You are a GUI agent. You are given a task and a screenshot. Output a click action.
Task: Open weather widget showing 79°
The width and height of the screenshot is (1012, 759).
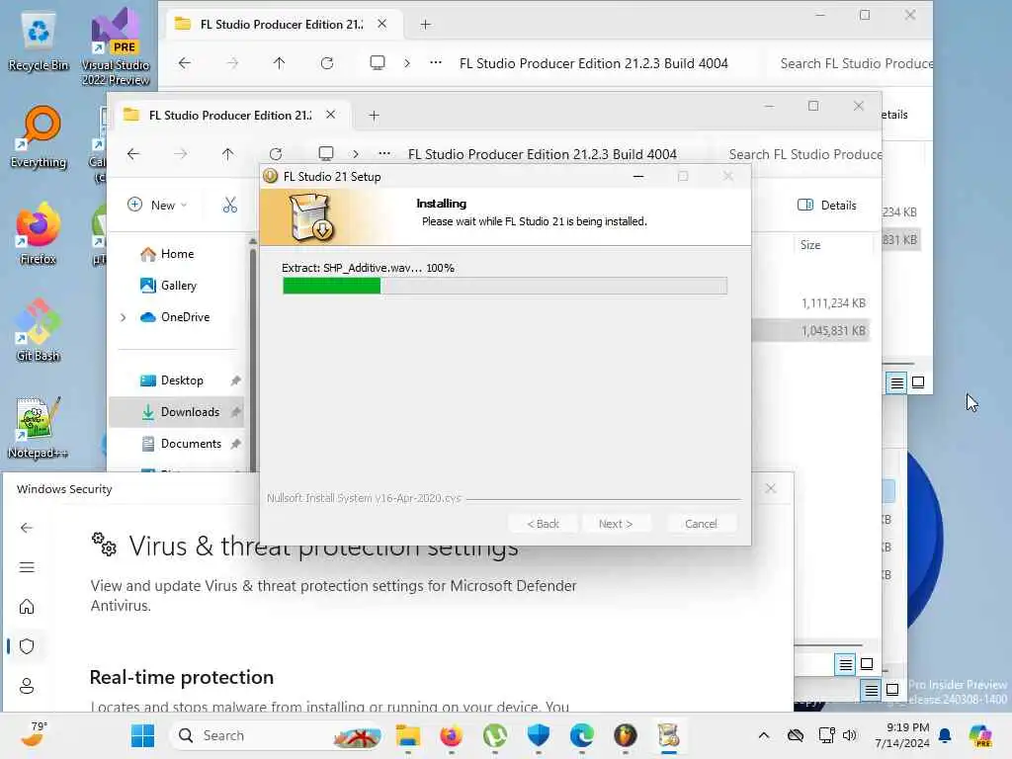click(x=35, y=734)
